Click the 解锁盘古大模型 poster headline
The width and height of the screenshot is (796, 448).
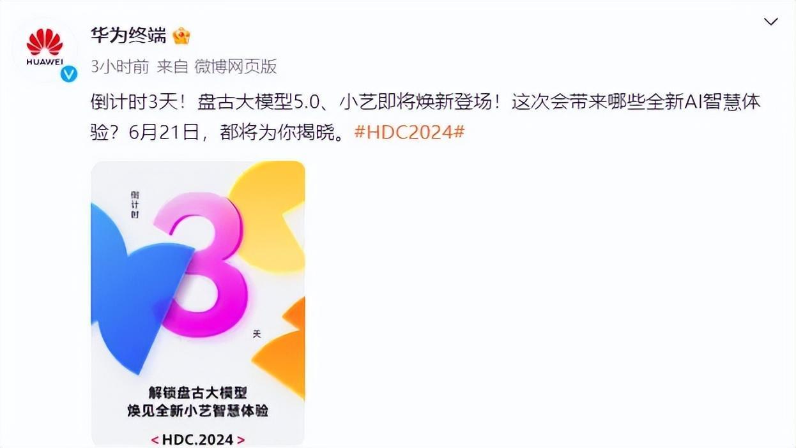[x=197, y=392]
